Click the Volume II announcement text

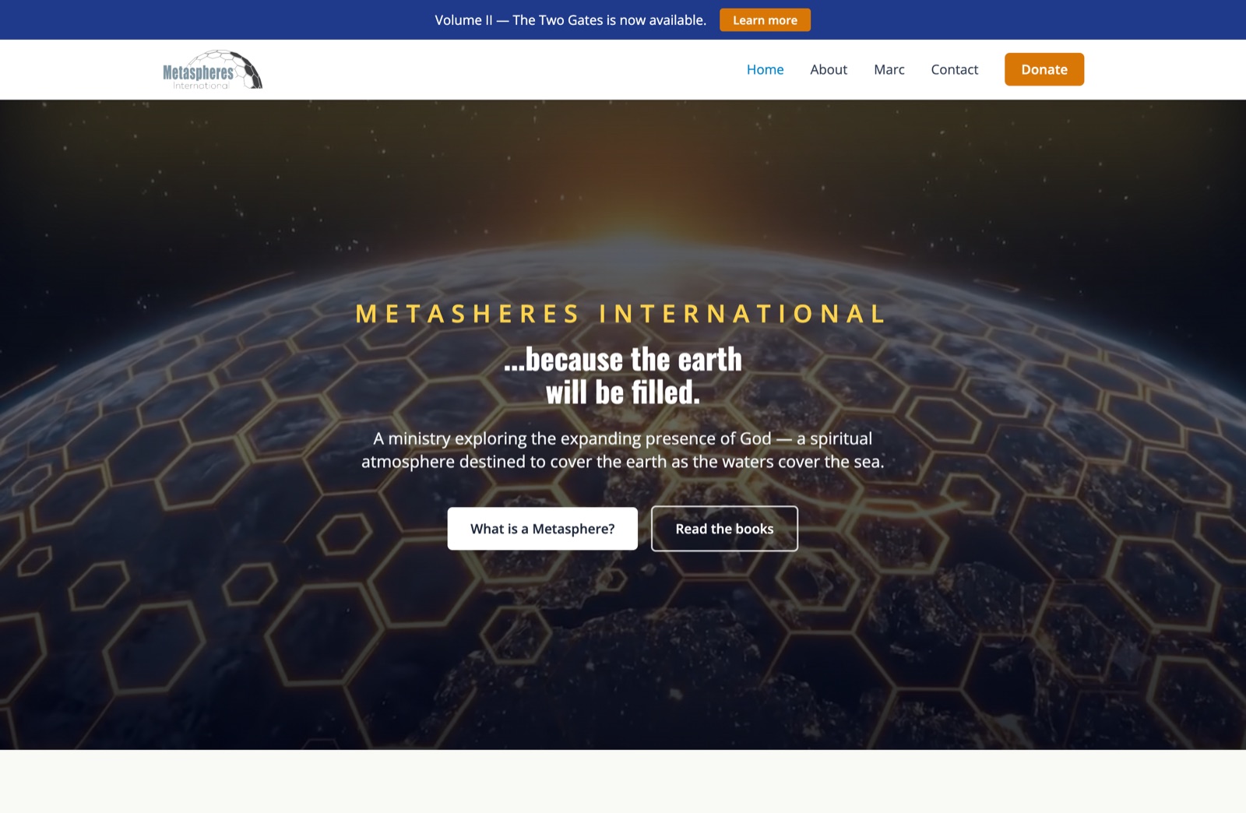571,20
